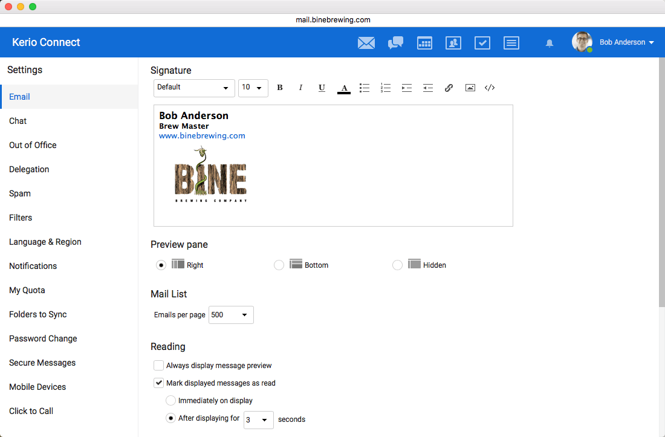Open the Chat bubbles icon in header
This screenshot has height=437, width=665.
click(x=395, y=43)
